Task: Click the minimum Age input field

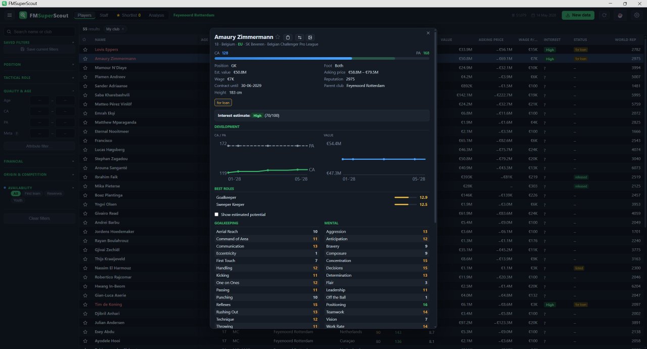Action: 40,101
